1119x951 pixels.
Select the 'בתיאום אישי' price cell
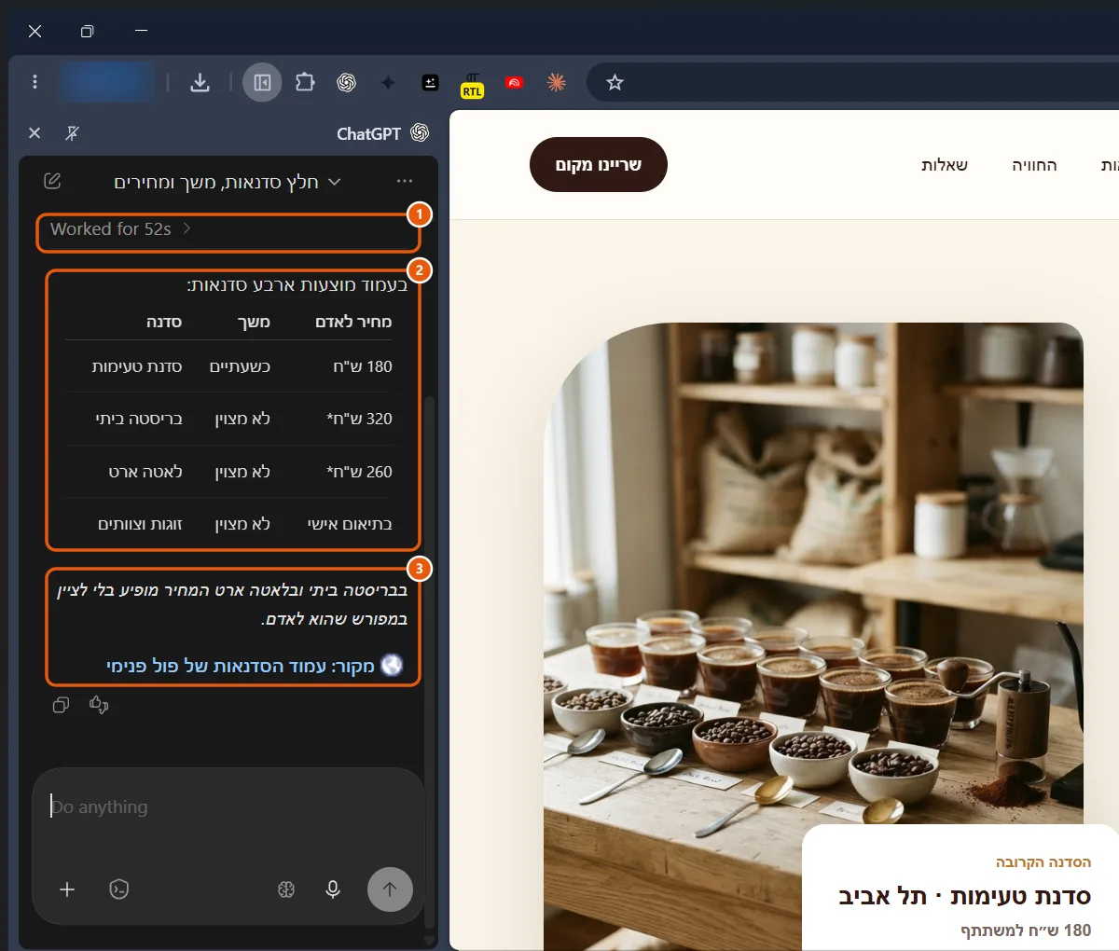click(350, 524)
